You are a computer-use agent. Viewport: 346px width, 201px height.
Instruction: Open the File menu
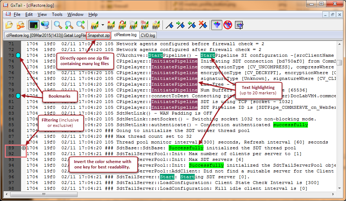click(17, 14)
